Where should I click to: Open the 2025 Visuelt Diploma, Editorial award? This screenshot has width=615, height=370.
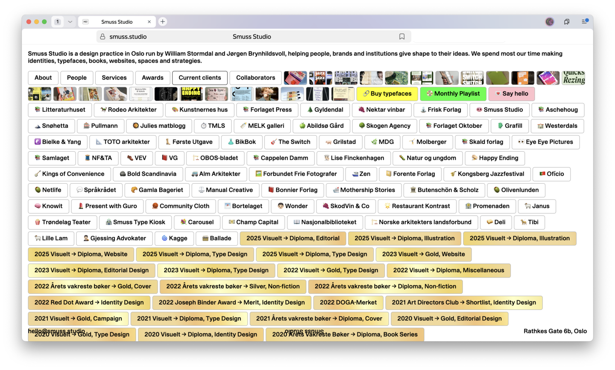(293, 238)
